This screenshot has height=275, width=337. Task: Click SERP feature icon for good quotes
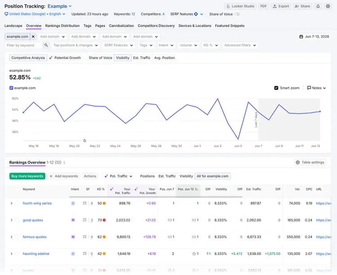pos(84,220)
